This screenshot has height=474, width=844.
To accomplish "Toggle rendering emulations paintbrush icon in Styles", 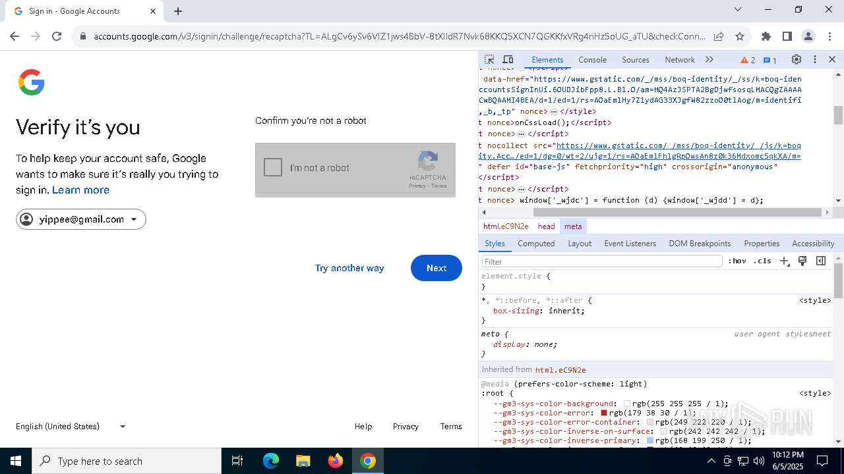I will [x=802, y=261].
